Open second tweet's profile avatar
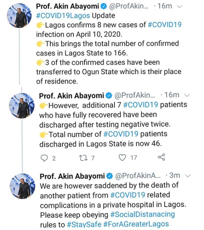 point(22,106)
